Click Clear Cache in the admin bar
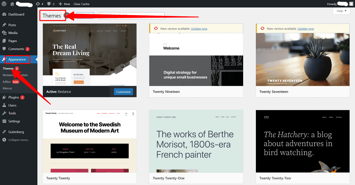355x185 pixels. (x=81, y=4)
